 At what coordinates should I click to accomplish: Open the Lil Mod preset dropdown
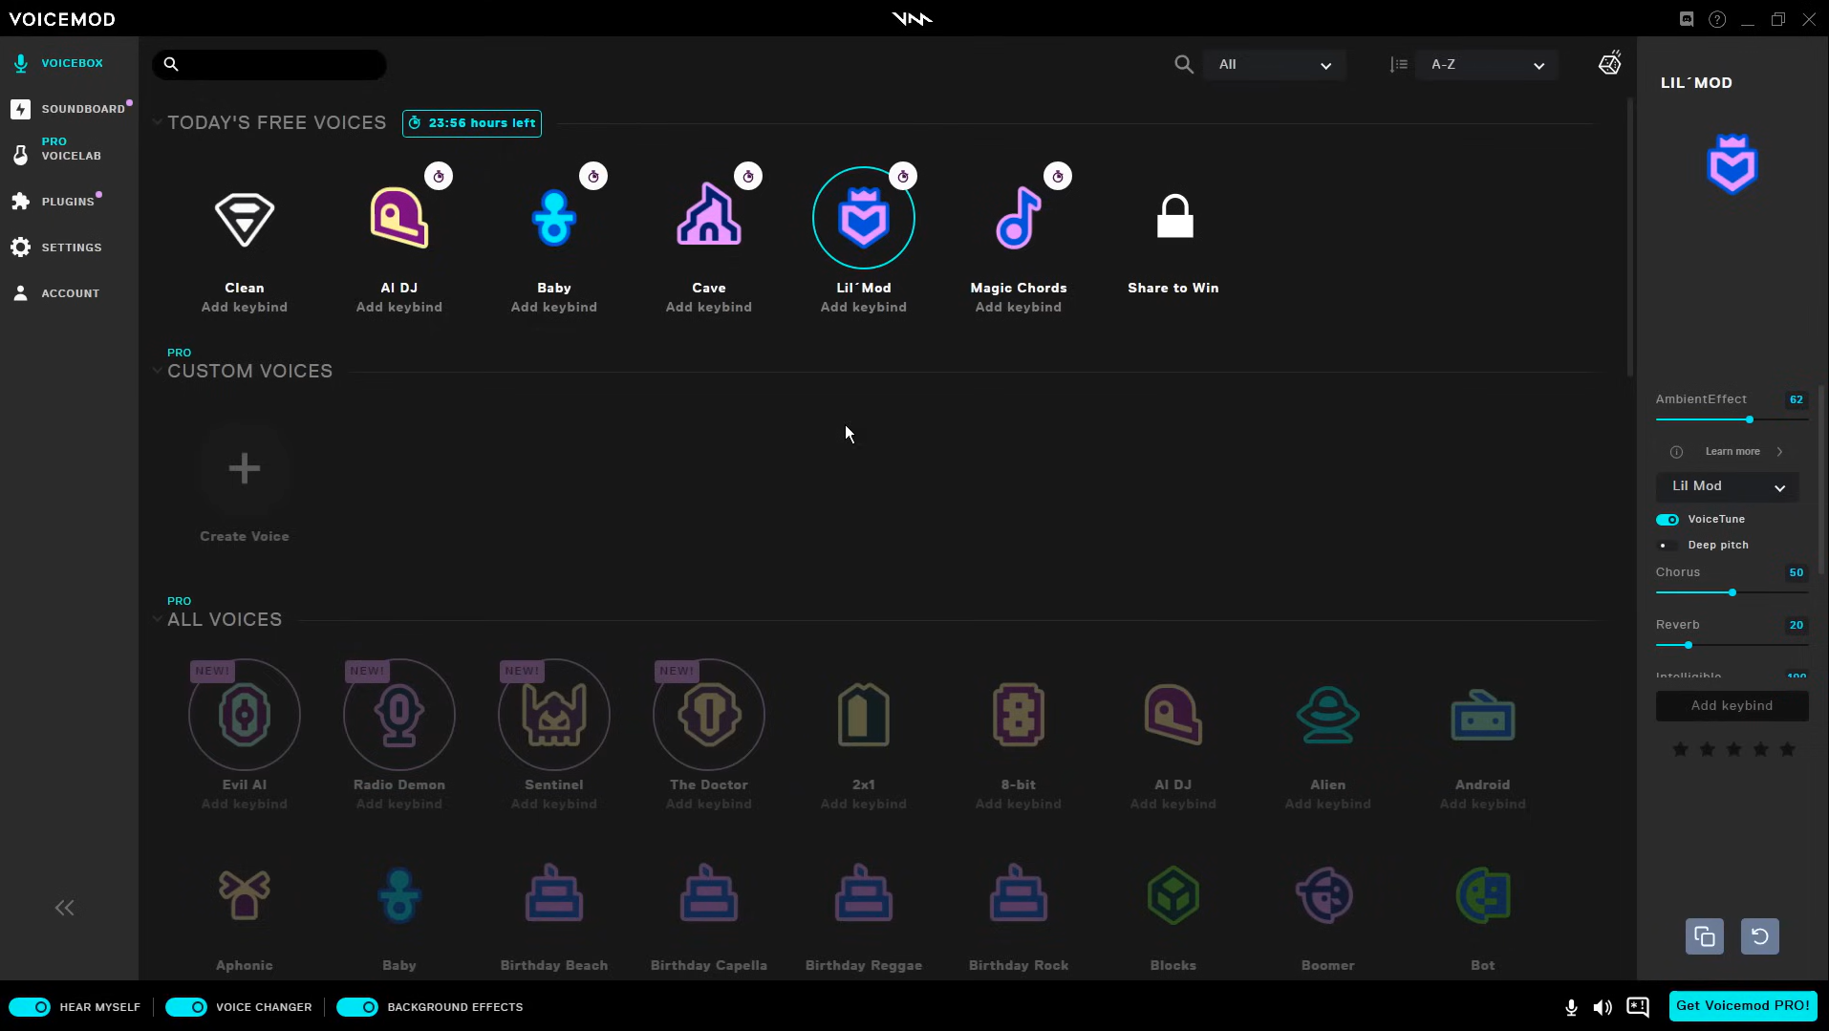[x=1728, y=486]
